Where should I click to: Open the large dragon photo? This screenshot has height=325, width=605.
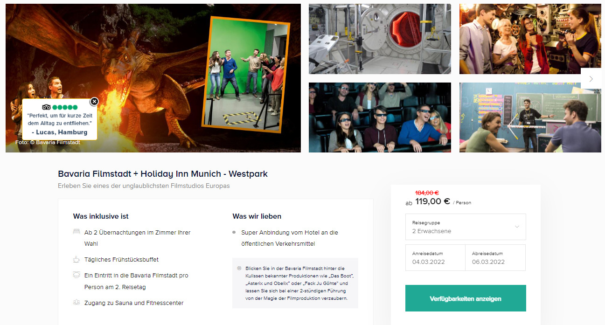coord(153,78)
